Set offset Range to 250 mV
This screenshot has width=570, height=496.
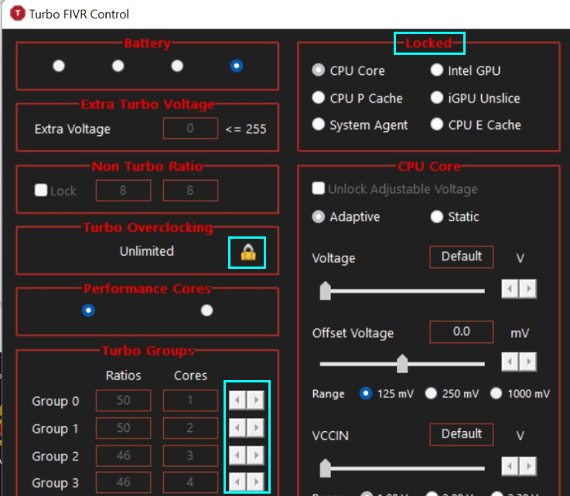431,393
